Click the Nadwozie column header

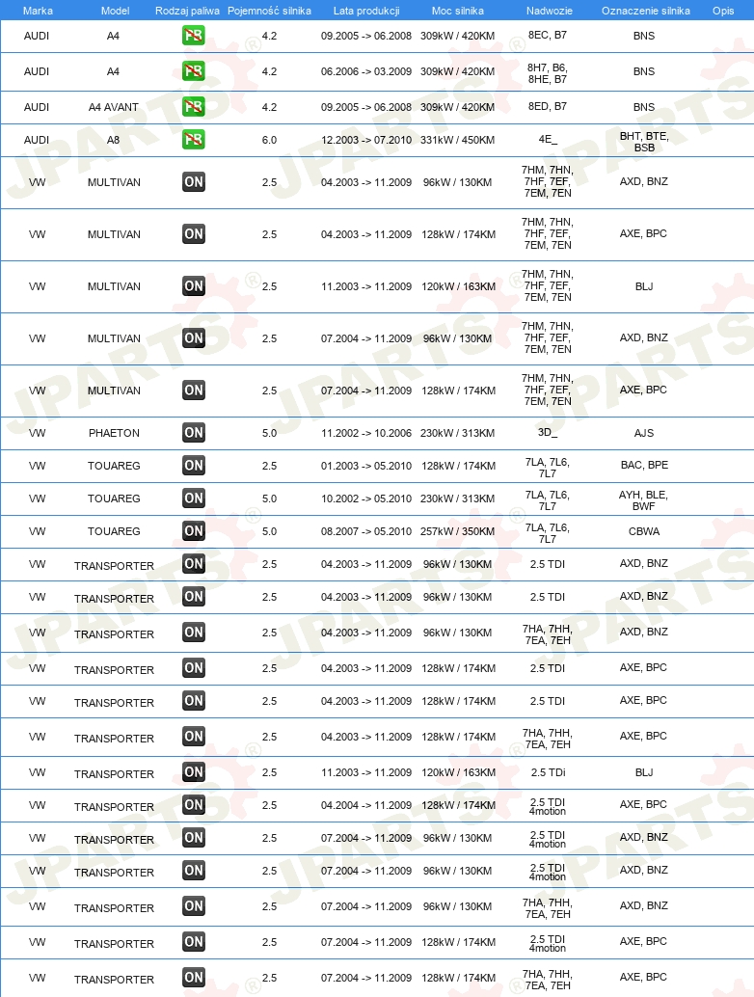click(x=550, y=11)
